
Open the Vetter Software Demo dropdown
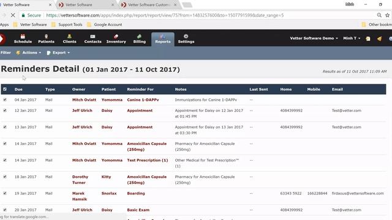coord(314,38)
